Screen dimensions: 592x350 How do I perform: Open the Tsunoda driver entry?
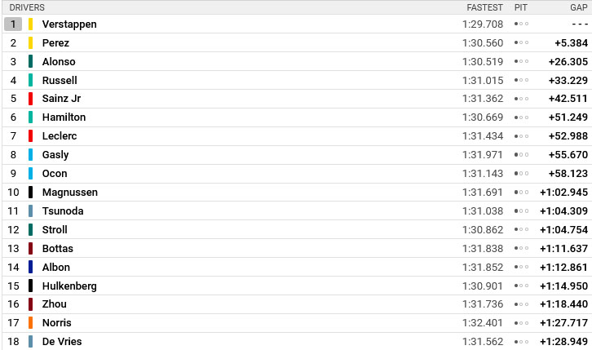click(x=297, y=210)
